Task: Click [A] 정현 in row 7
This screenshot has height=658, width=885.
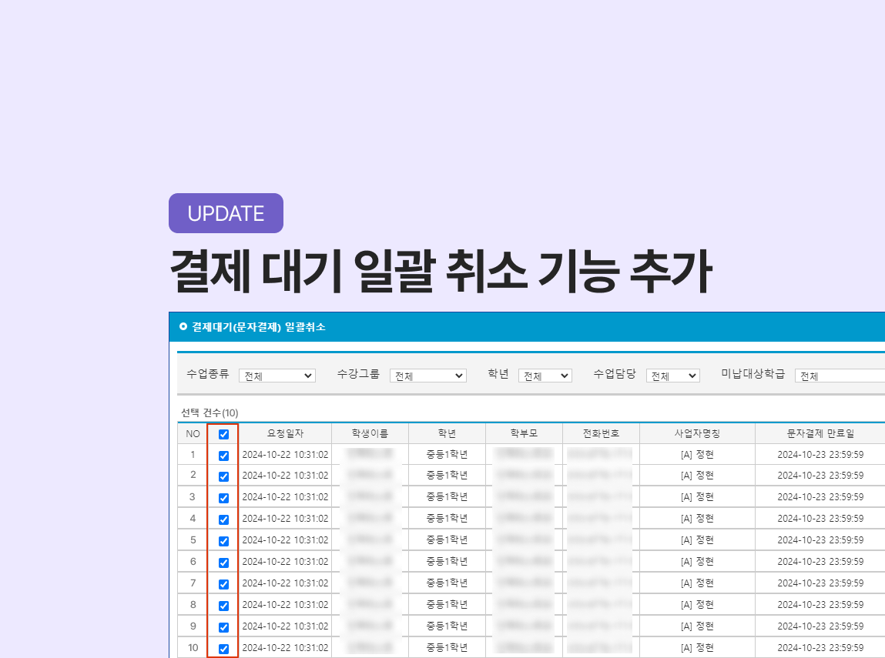Action: point(697,583)
